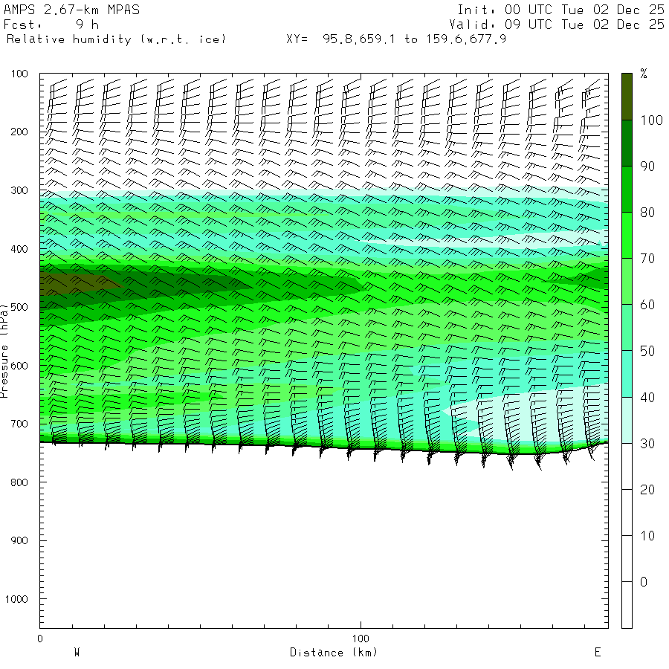Click the black terrain surface line near 730 hPa
The width and height of the screenshot is (669, 669).
(324, 447)
